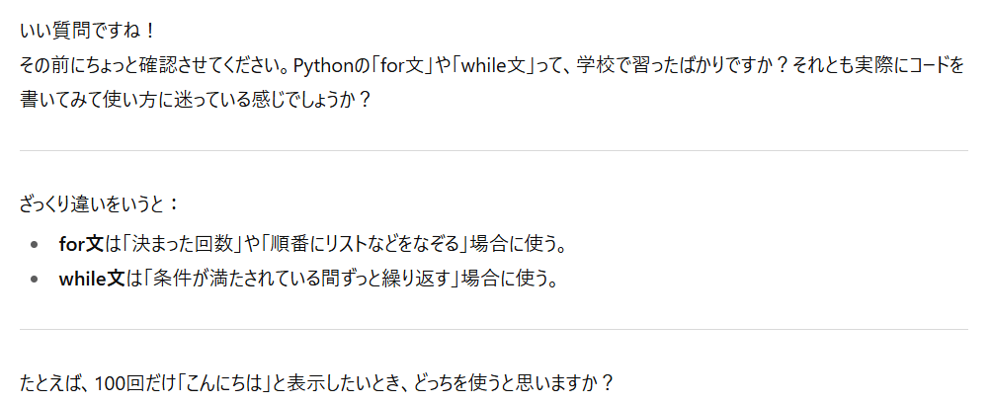
Task: Click the heading text "ざっくり違いをいうと："
Action: coord(100,204)
